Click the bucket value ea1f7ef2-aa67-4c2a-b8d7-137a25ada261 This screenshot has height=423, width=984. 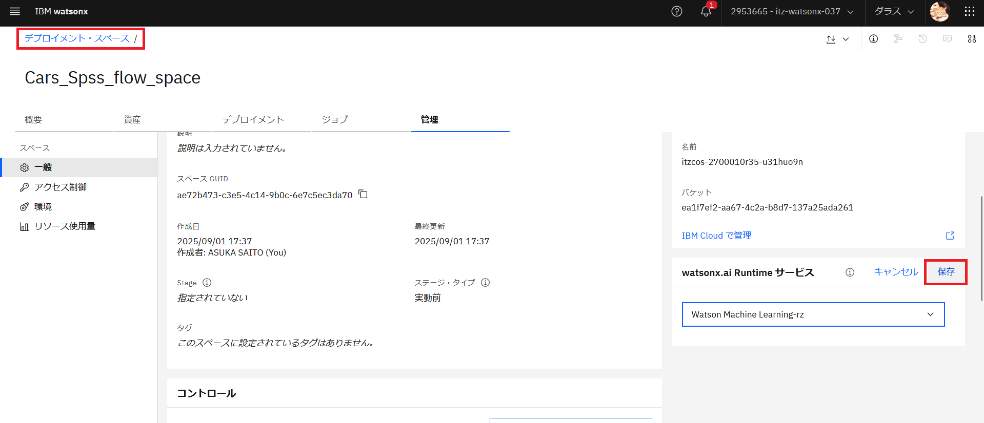click(x=767, y=207)
